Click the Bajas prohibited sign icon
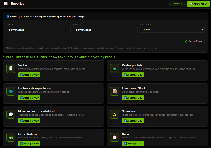The image size is (211, 148). coord(114,137)
